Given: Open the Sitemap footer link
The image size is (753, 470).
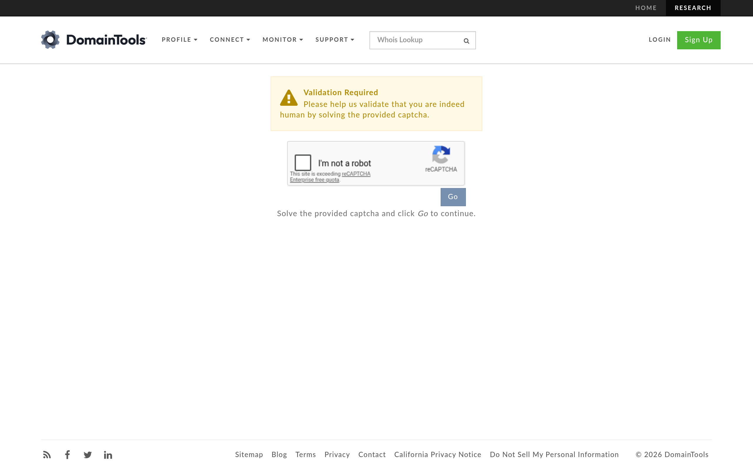Looking at the screenshot, I should pos(249,455).
